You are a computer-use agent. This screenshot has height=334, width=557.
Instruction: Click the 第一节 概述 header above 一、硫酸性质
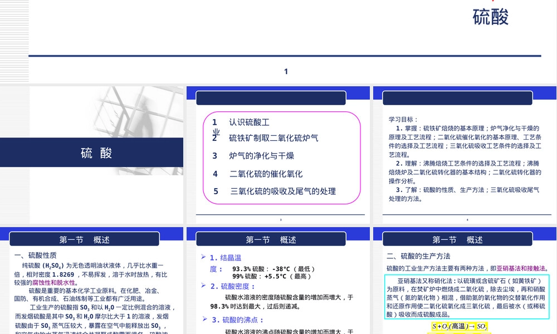(84, 240)
